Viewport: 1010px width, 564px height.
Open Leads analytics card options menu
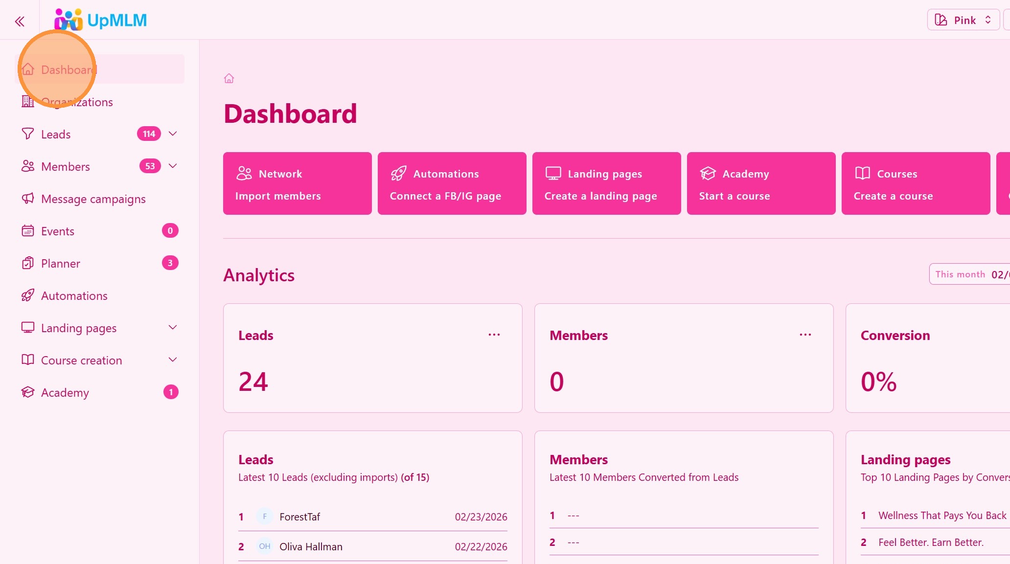pyautogui.click(x=494, y=335)
